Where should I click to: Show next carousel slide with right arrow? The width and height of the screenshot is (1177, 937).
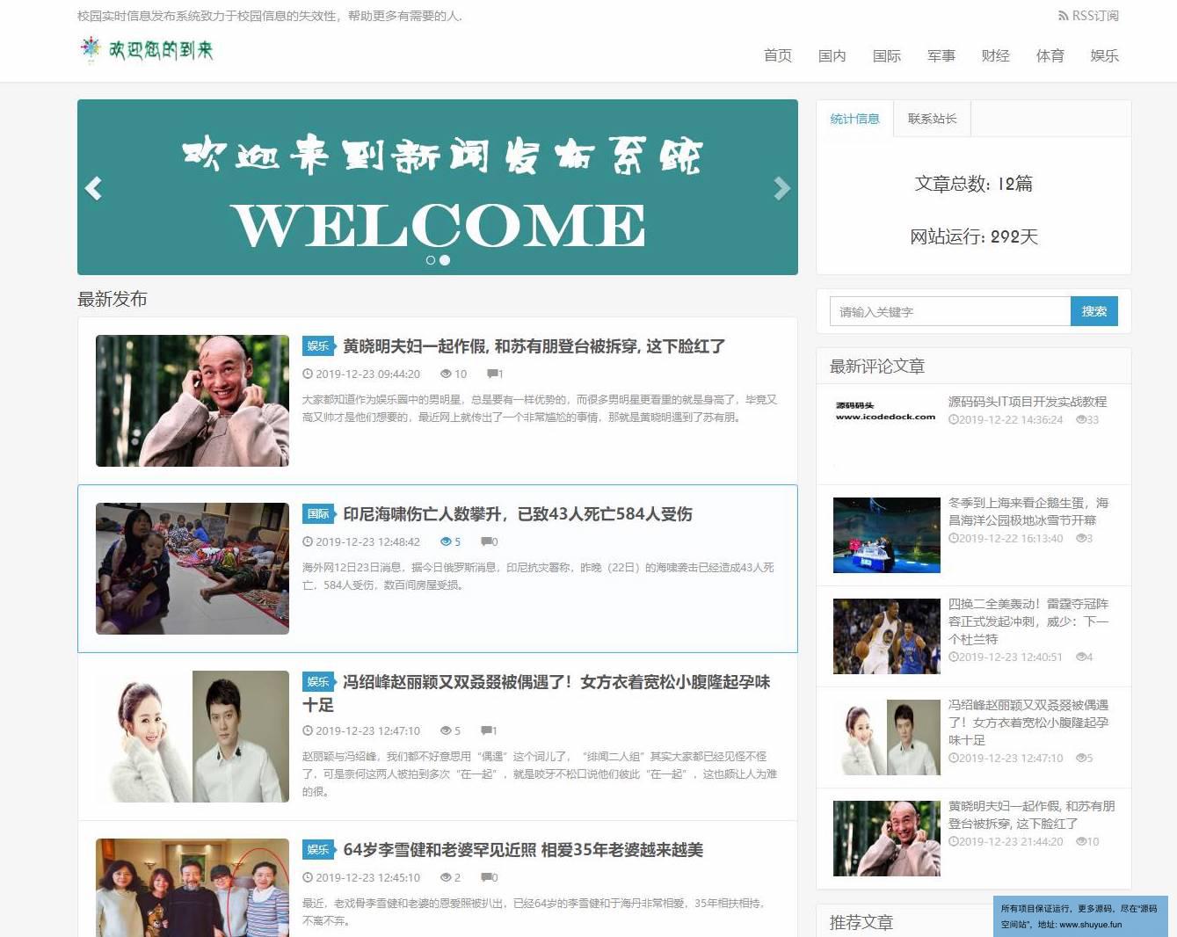(x=781, y=188)
